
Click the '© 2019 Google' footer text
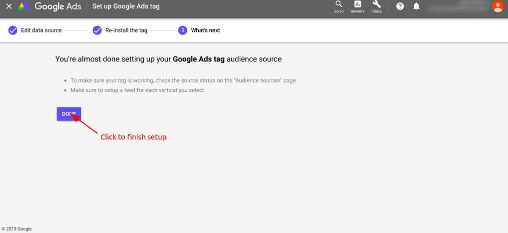click(x=16, y=229)
